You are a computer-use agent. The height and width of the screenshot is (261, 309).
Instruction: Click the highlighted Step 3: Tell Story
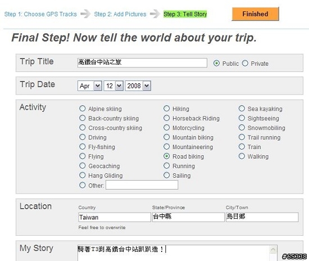(x=185, y=14)
